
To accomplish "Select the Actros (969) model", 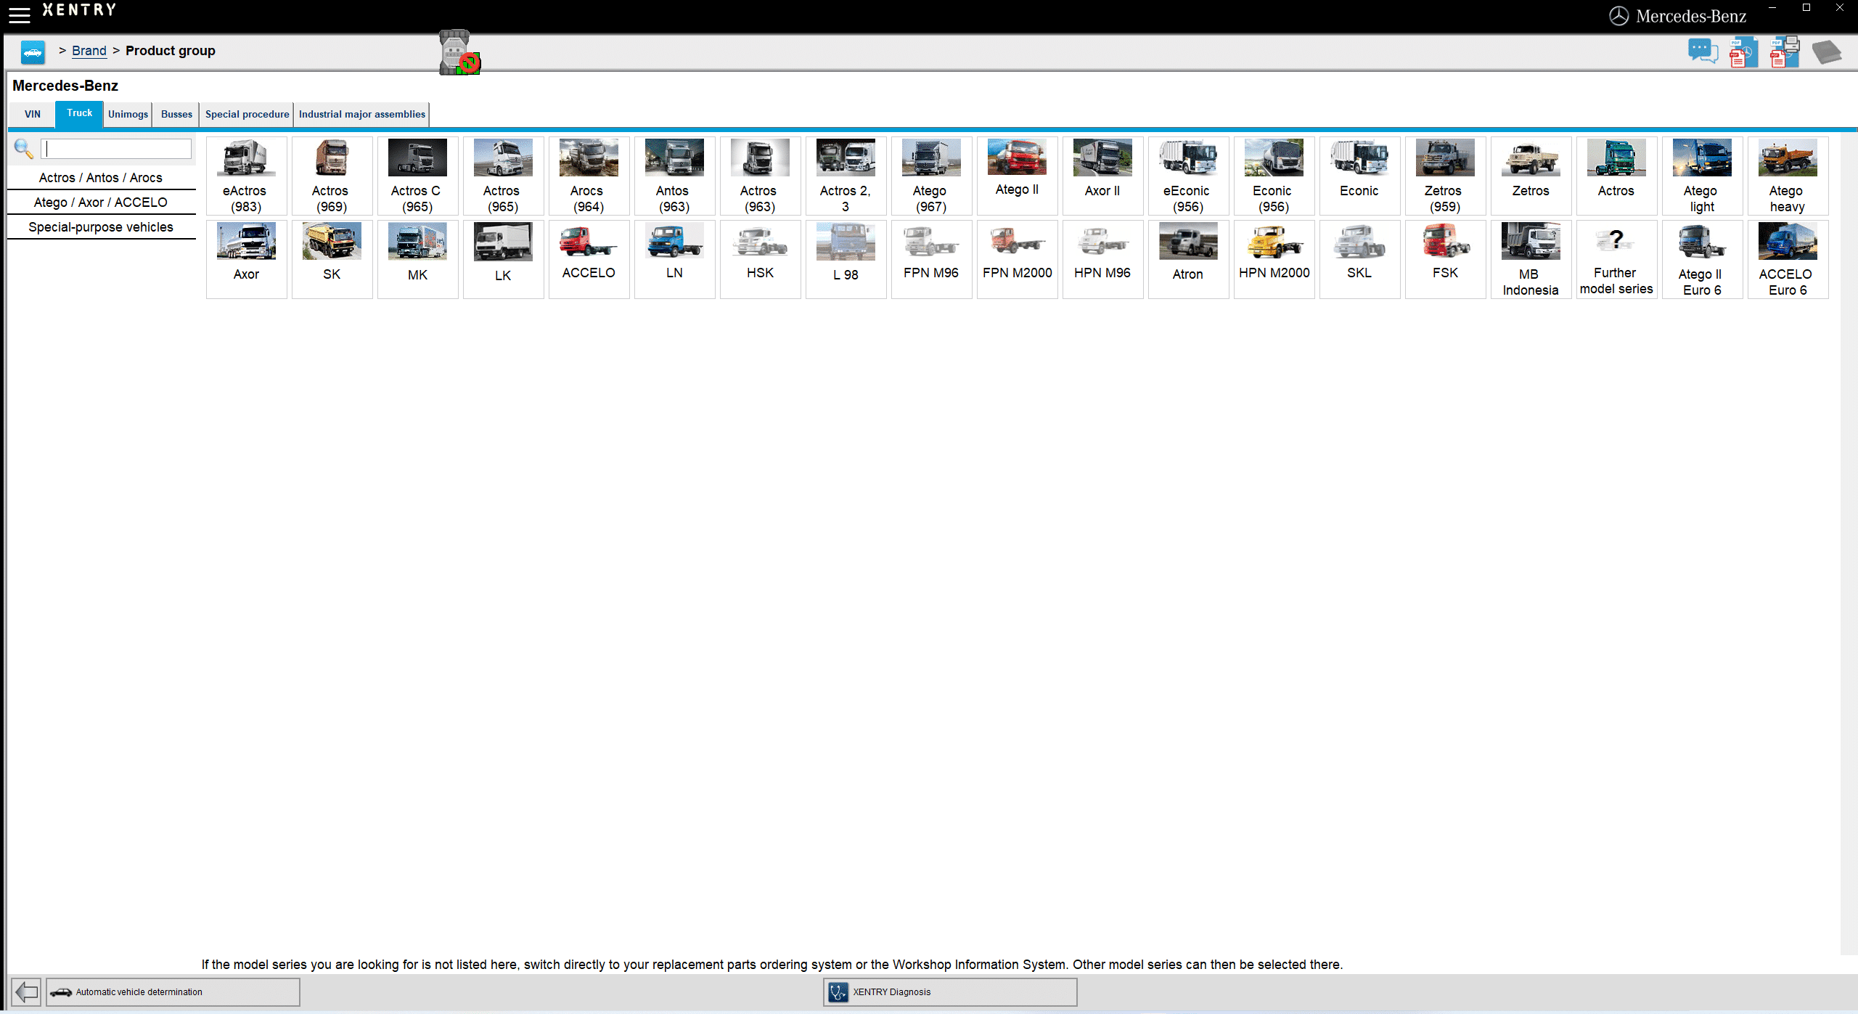I will click(332, 176).
